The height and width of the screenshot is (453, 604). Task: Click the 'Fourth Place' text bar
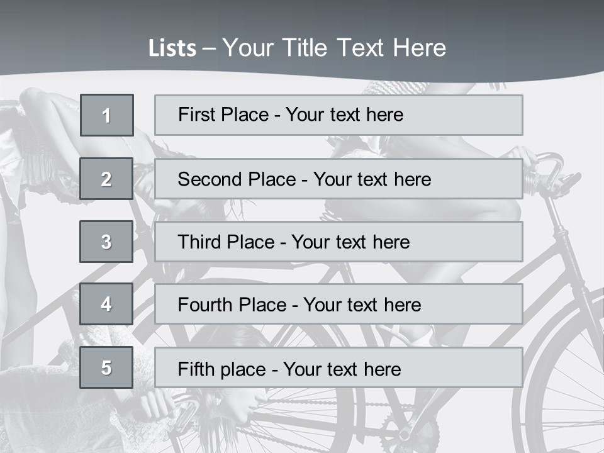pyautogui.click(x=338, y=305)
